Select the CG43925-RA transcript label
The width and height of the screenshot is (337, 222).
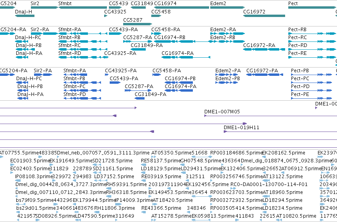[120, 53]
